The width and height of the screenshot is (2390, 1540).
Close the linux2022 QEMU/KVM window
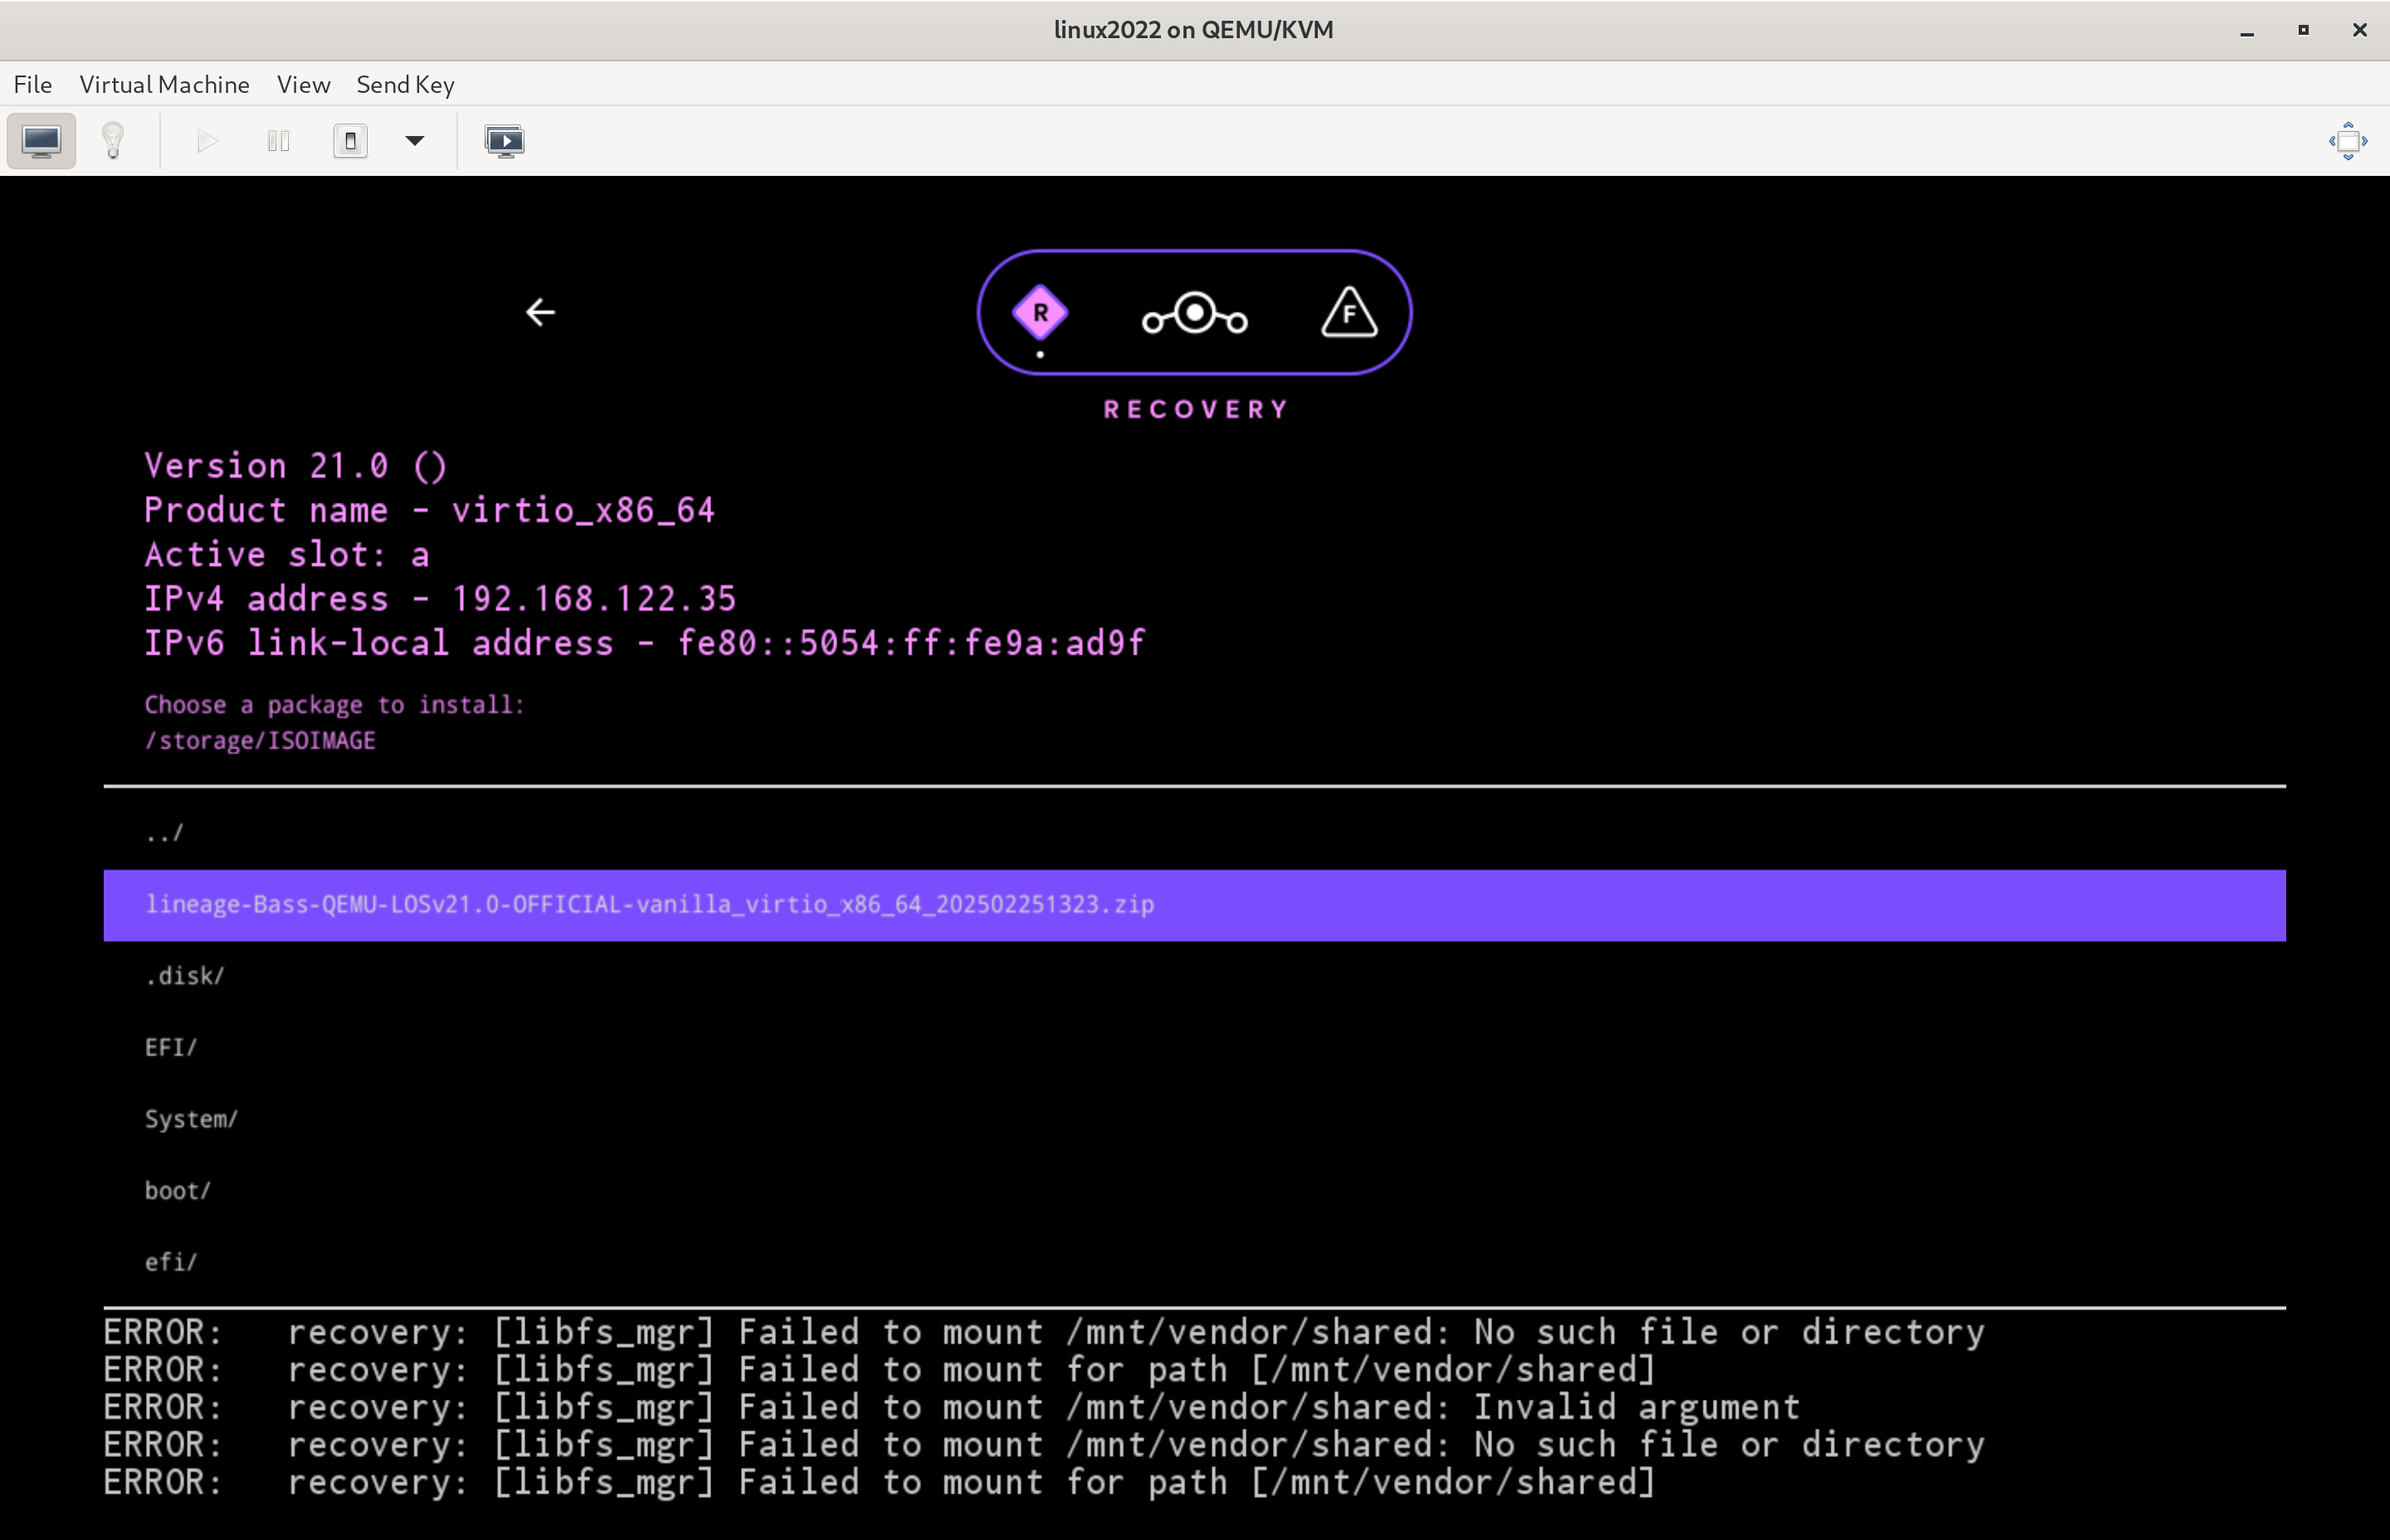click(2360, 31)
